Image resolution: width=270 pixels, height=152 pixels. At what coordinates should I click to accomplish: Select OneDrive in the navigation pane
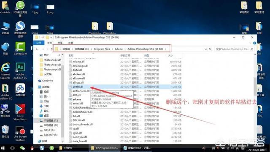coord(46,81)
